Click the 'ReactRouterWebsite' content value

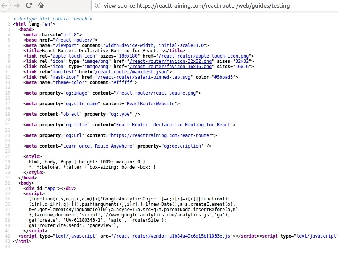point(151,103)
